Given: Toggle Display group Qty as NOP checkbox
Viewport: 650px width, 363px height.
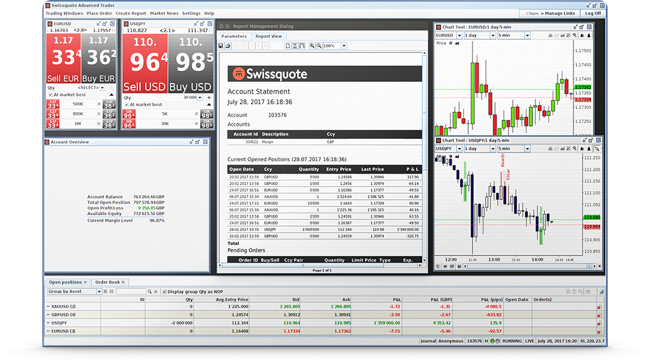Looking at the screenshot, I should (x=165, y=291).
